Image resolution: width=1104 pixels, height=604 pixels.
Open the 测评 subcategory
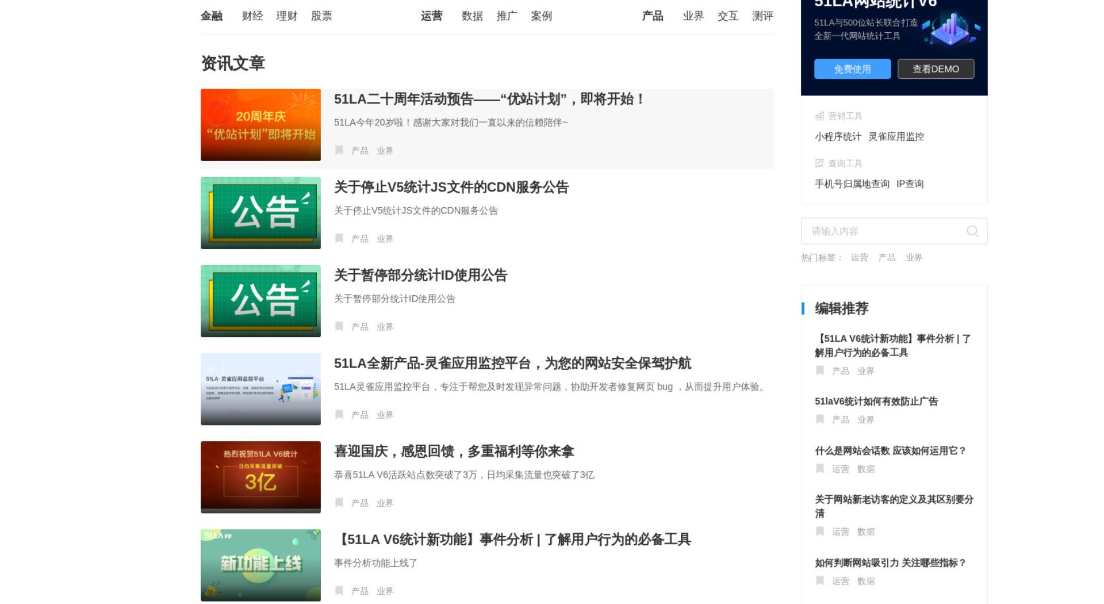point(762,16)
